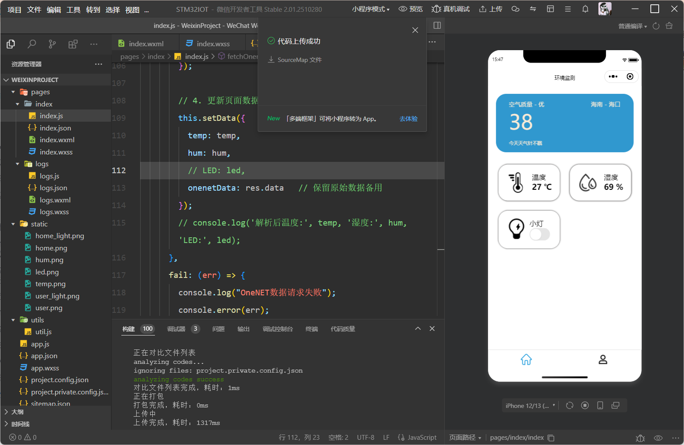Open more actions in the 资源管理器 header

(99, 64)
